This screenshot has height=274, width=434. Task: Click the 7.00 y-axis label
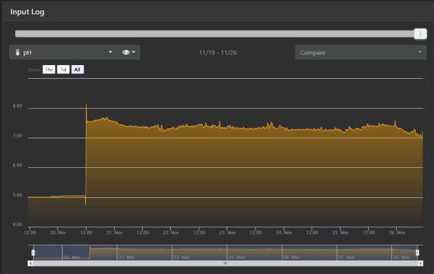pos(17,136)
